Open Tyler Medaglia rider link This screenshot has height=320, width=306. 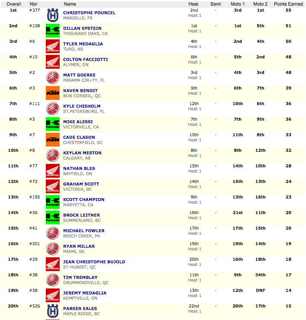[83, 44]
